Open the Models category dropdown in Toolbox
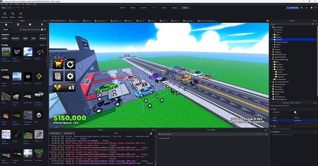 tap(9, 30)
